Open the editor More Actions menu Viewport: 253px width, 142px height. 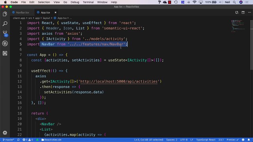click(249, 12)
